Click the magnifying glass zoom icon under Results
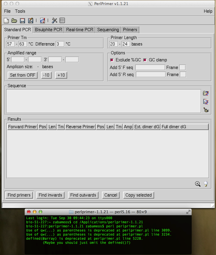The width and height of the screenshot is (216, 255). (x=198, y=184)
